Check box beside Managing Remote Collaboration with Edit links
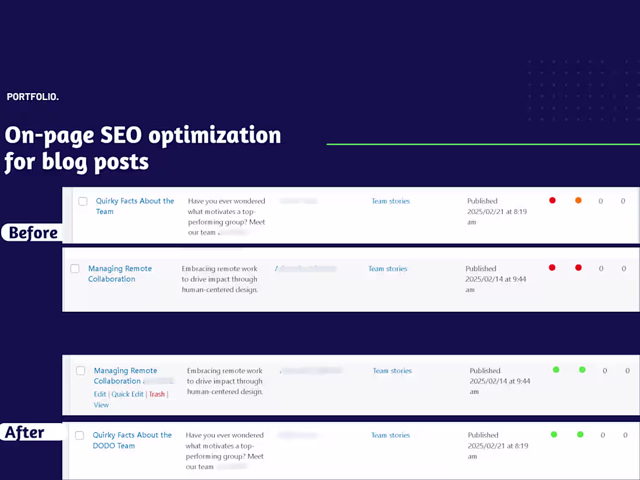The height and width of the screenshot is (480, 640). [x=80, y=371]
